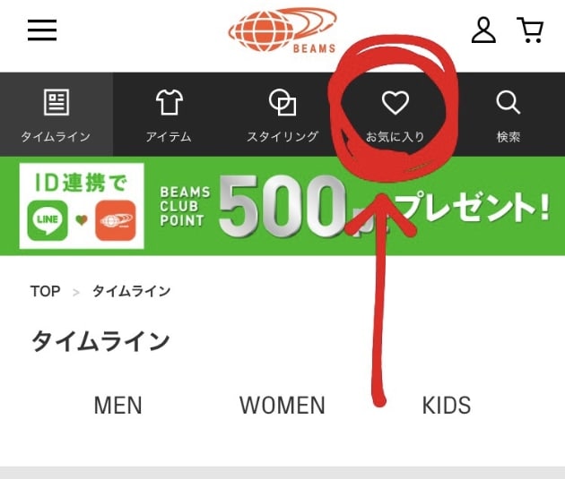Open the user account icon
This screenshot has height=479, width=565.
(483, 30)
